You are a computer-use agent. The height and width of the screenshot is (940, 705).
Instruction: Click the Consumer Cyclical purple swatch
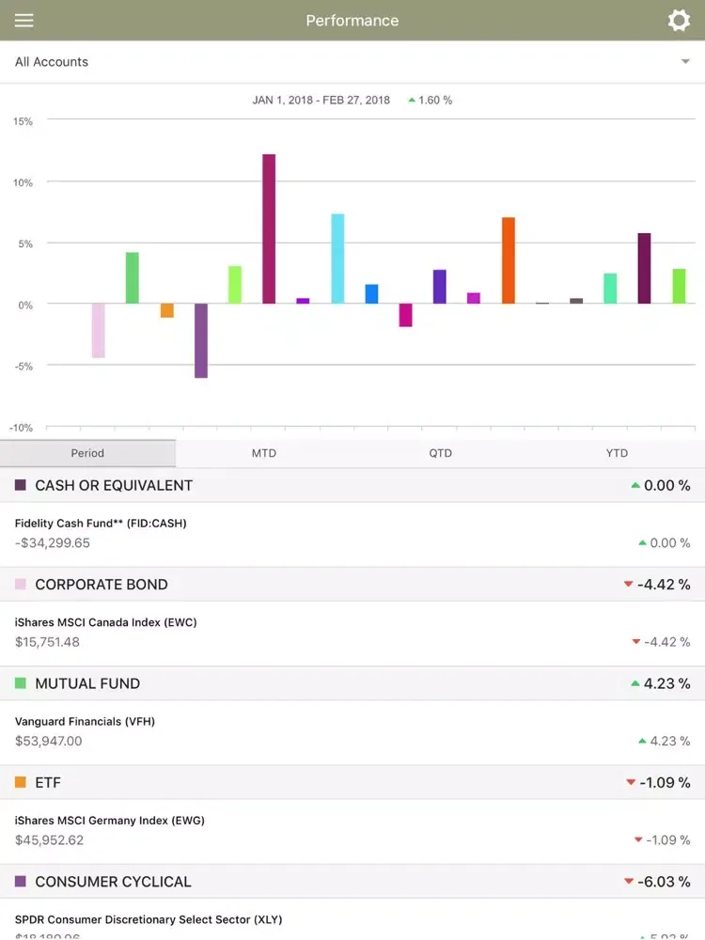pos(21,882)
